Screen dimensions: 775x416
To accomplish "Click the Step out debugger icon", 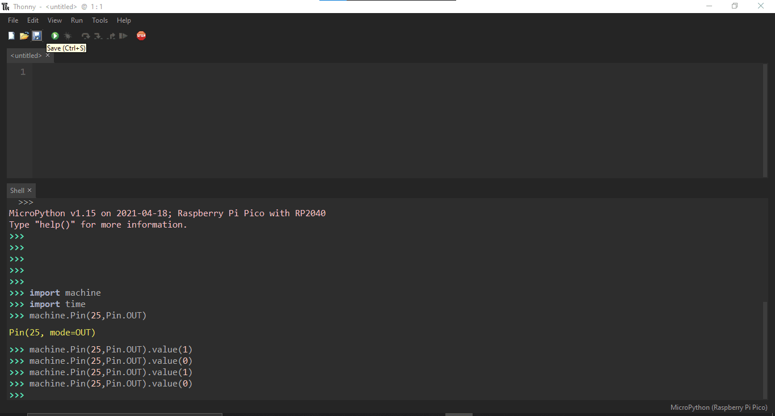I will point(111,36).
